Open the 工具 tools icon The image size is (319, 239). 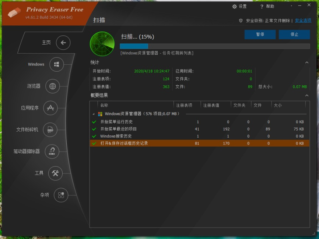click(55, 173)
